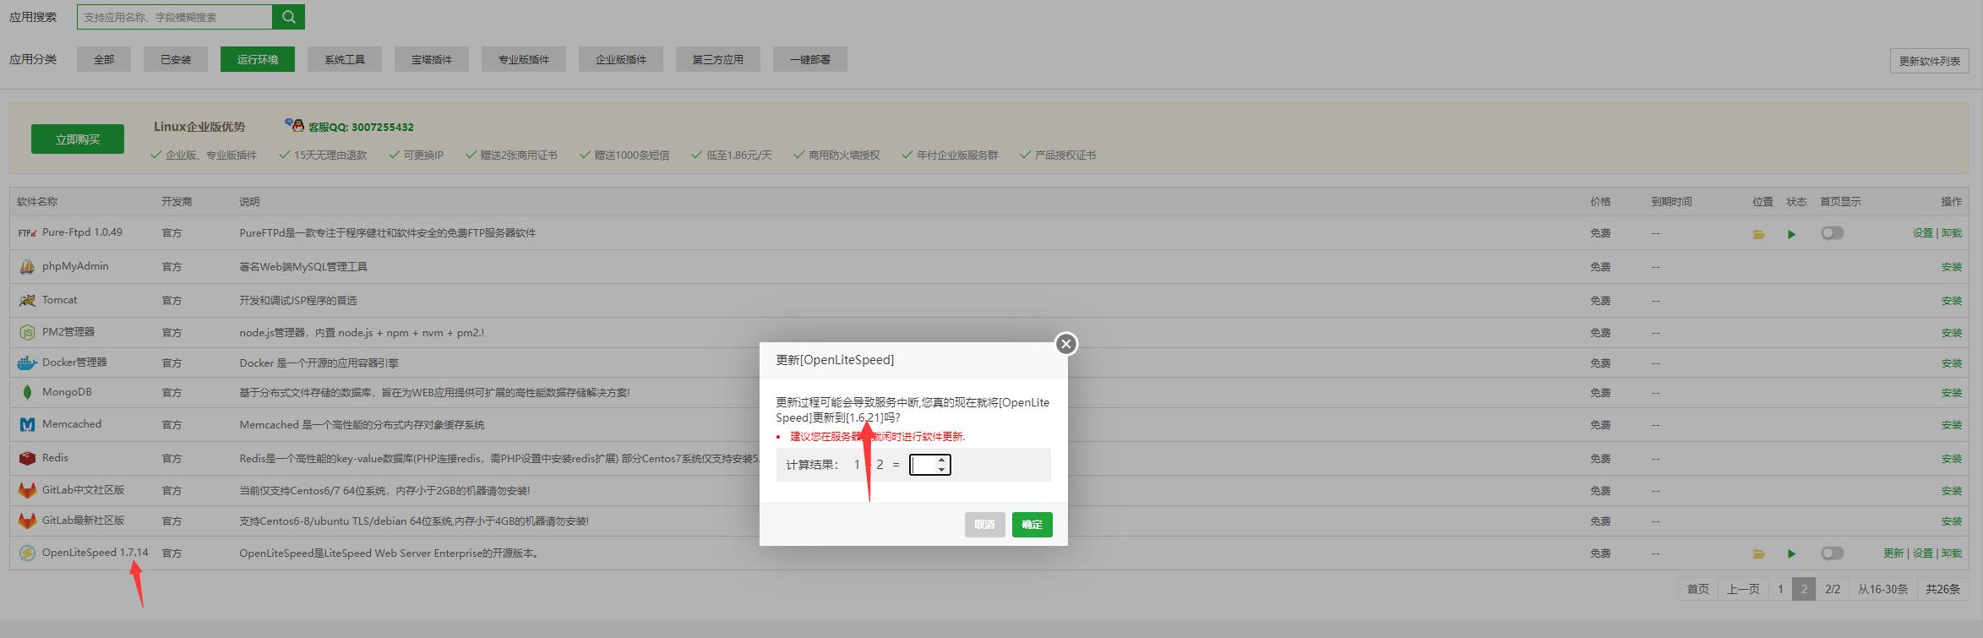Close the 更新[OpenLiteSpeed] dialog with X
Screen dimensions: 1983x638
point(1066,344)
